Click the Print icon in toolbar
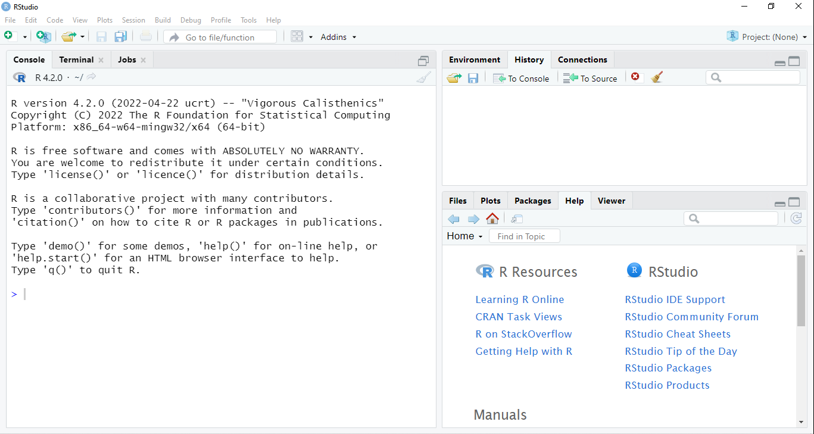Screen dimensions: 814x434 point(146,37)
